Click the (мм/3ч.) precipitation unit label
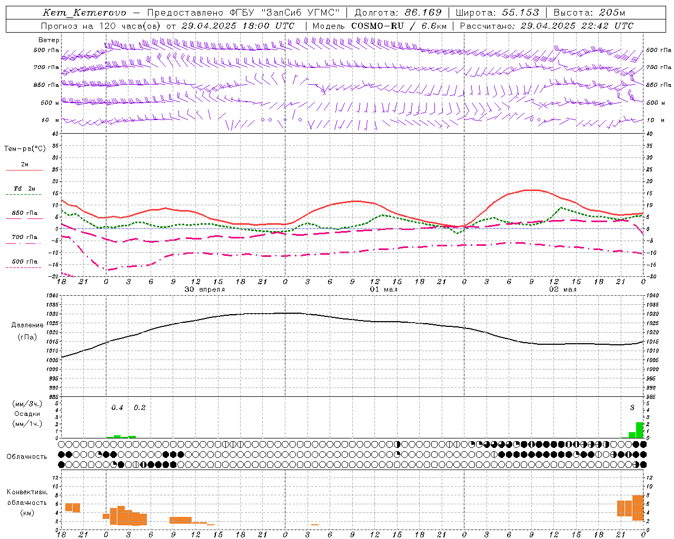The height and width of the screenshot is (539, 674). (x=27, y=404)
